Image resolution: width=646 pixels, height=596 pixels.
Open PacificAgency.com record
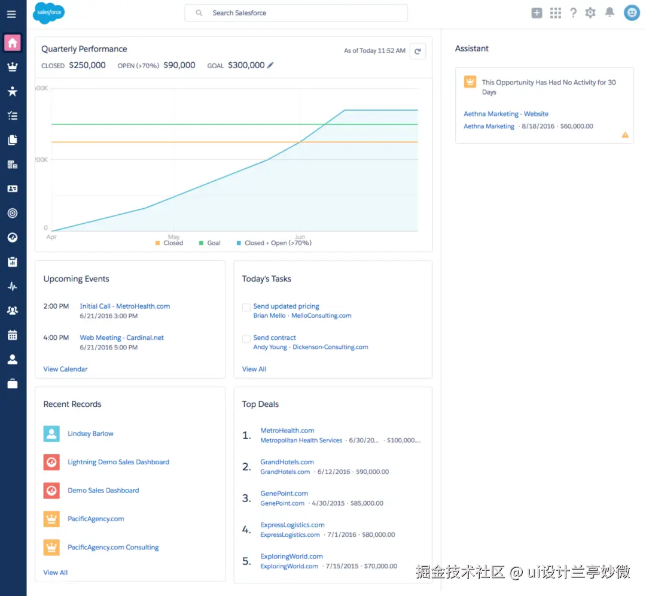coord(96,519)
